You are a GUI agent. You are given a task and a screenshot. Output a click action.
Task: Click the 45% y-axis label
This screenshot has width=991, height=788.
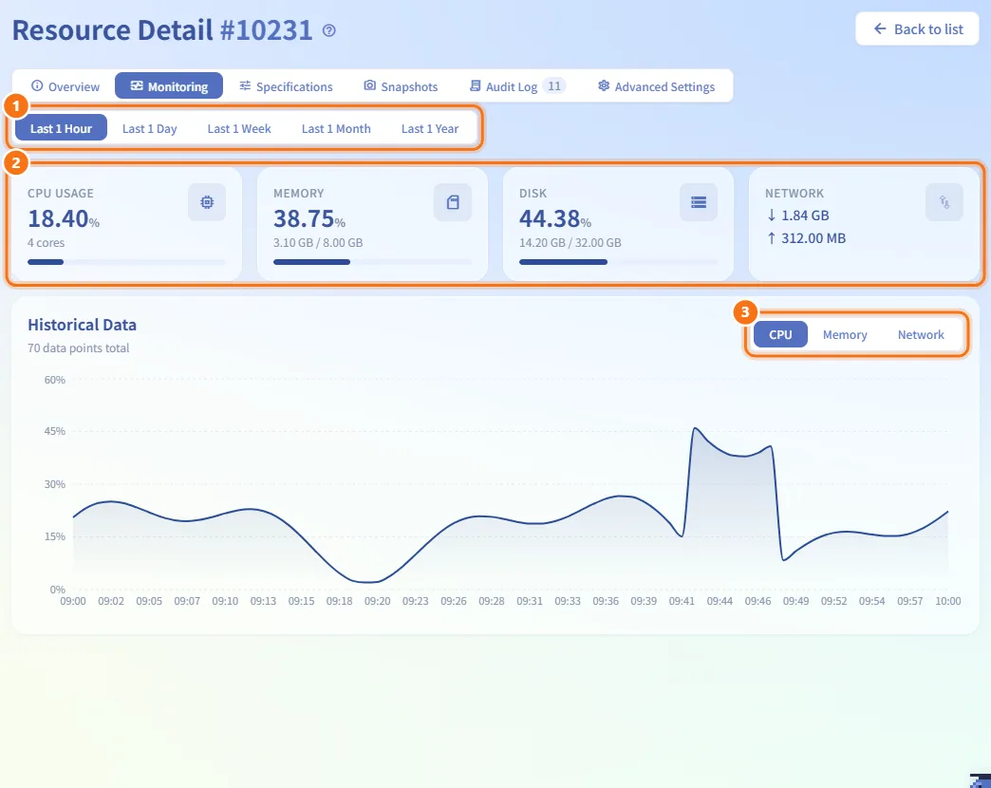point(55,432)
